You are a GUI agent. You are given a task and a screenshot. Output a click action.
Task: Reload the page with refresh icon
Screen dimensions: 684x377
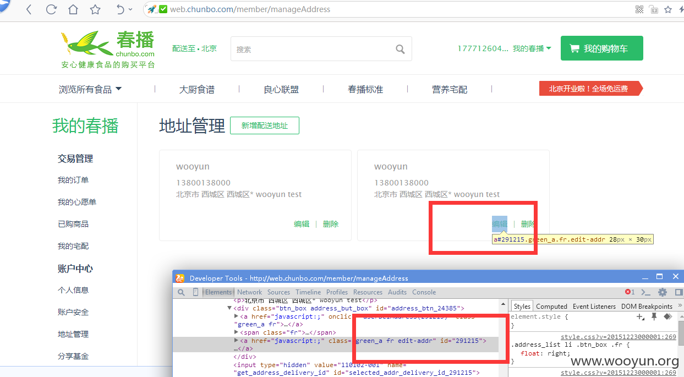[51, 9]
